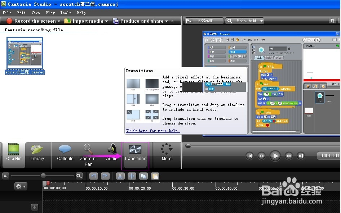The width and height of the screenshot is (341, 213).
Task: Click the Camtasia Studio title bar icon
Action: (x=4, y=4)
